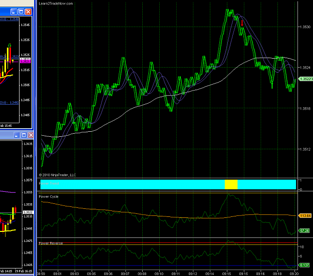Close the lower-left chart window
Viewport: 313px width, 276px height.
click(31, 135)
